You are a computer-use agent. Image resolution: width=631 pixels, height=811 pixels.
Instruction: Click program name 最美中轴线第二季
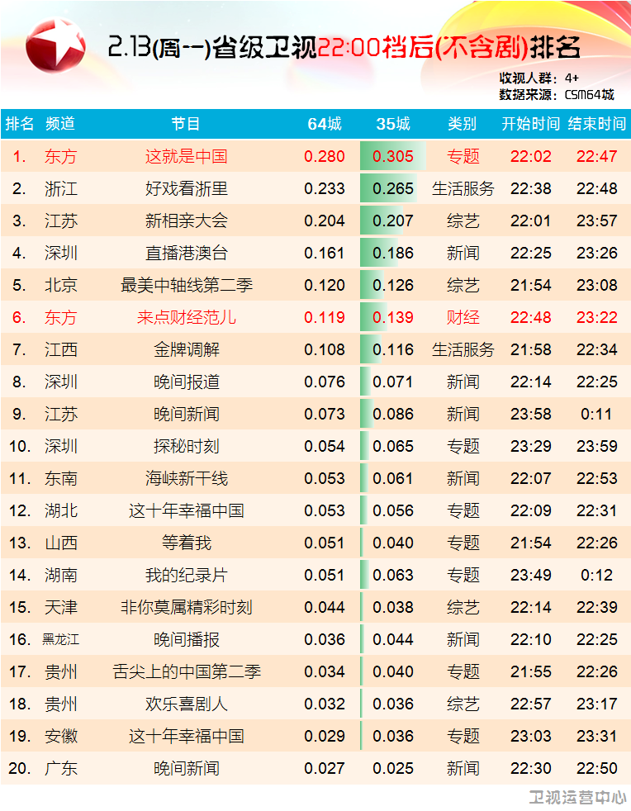click(186, 285)
